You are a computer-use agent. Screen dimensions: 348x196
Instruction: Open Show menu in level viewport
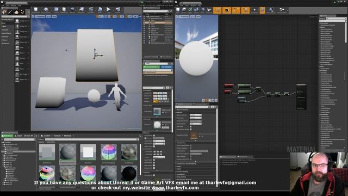pyautogui.click(x=54, y=16)
